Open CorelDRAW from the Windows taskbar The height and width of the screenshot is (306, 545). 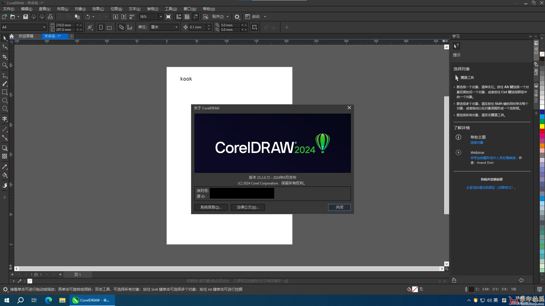(x=92, y=300)
